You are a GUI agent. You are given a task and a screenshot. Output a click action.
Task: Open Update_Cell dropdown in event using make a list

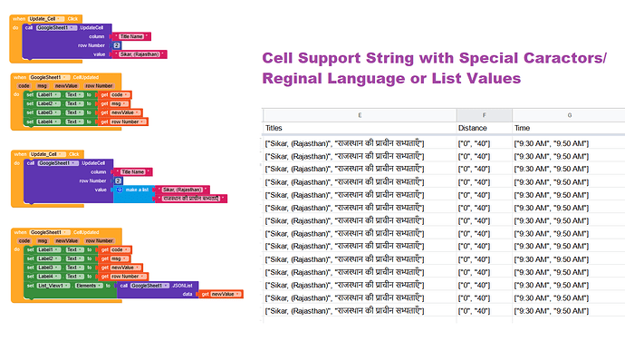coord(47,154)
